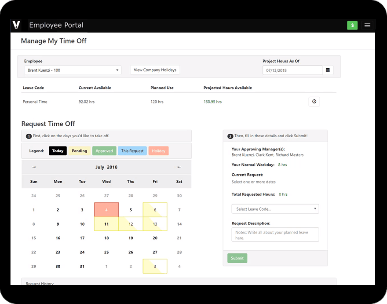
Task: Expand the Select Leave Code dropdown
Action: click(275, 209)
